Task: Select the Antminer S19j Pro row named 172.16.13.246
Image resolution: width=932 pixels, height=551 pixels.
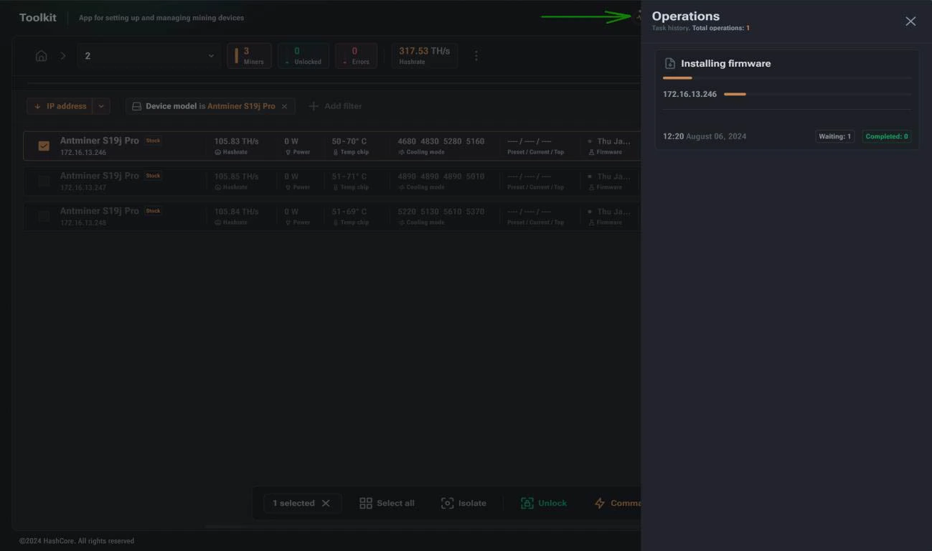Action: click(x=331, y=146)
